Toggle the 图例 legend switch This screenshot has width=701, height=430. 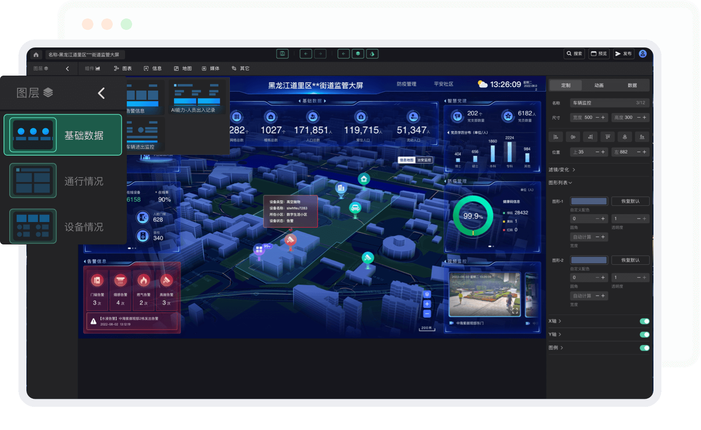click(644, 348)
